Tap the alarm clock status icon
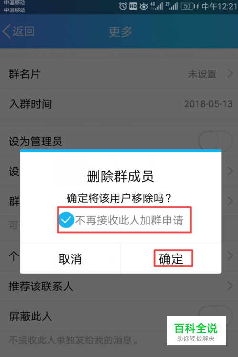 (x=123, y=6)
